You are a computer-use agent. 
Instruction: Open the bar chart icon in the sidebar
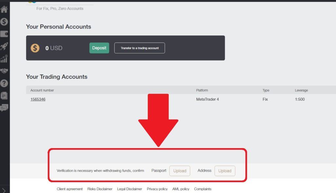(4, 59)
